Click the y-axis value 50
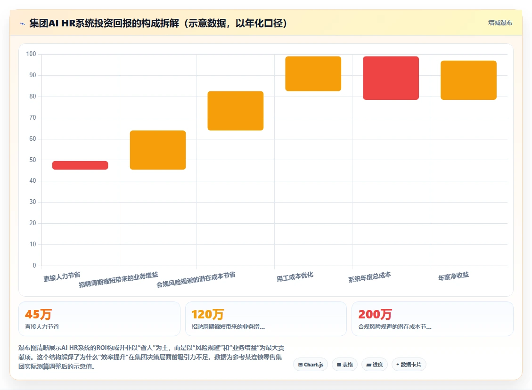The width and height of the screenshot is (532, 390). 33,160
